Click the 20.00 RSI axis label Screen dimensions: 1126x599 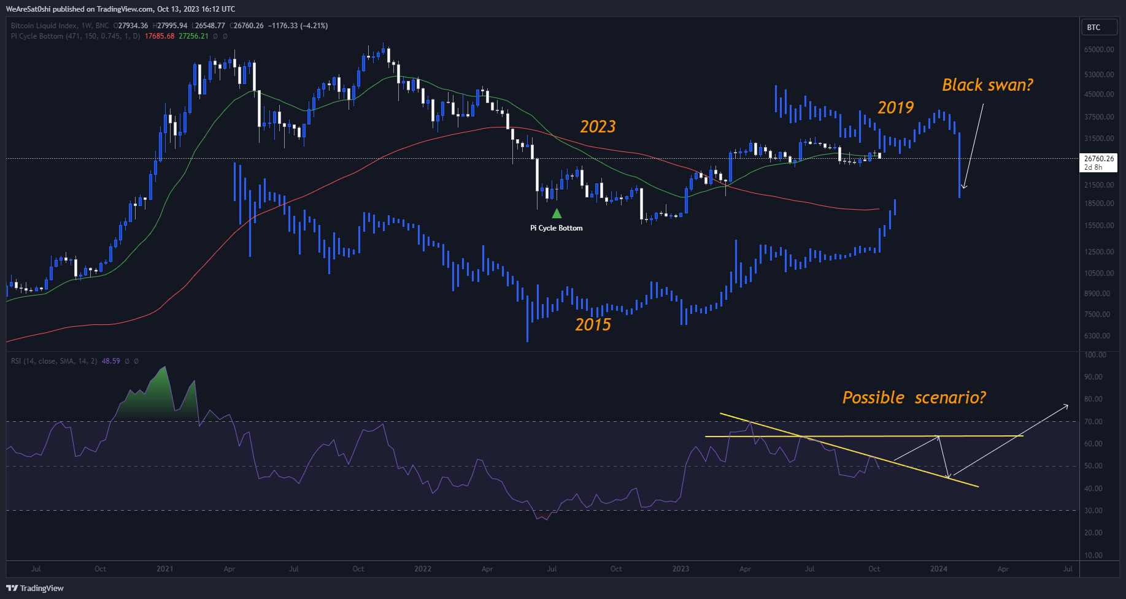click(1093, 533)
